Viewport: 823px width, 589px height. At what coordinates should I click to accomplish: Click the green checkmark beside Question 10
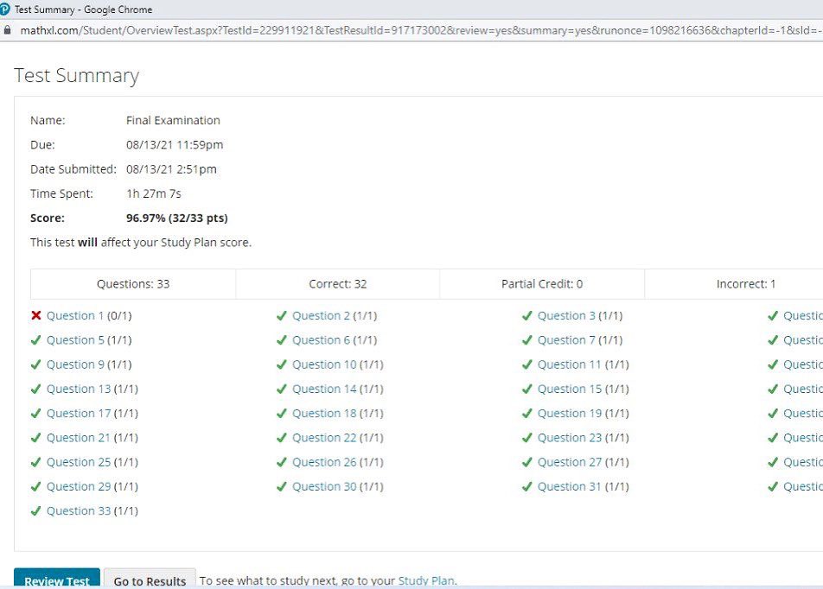coord(281,364)
